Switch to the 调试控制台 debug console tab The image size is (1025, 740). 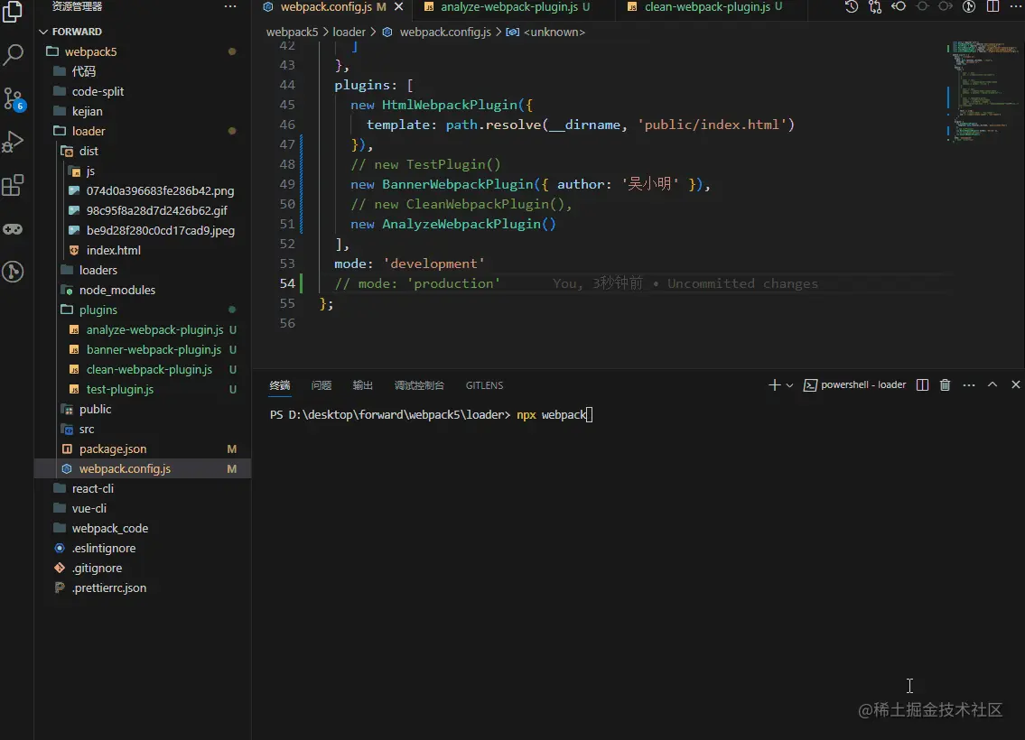[419, 385]
